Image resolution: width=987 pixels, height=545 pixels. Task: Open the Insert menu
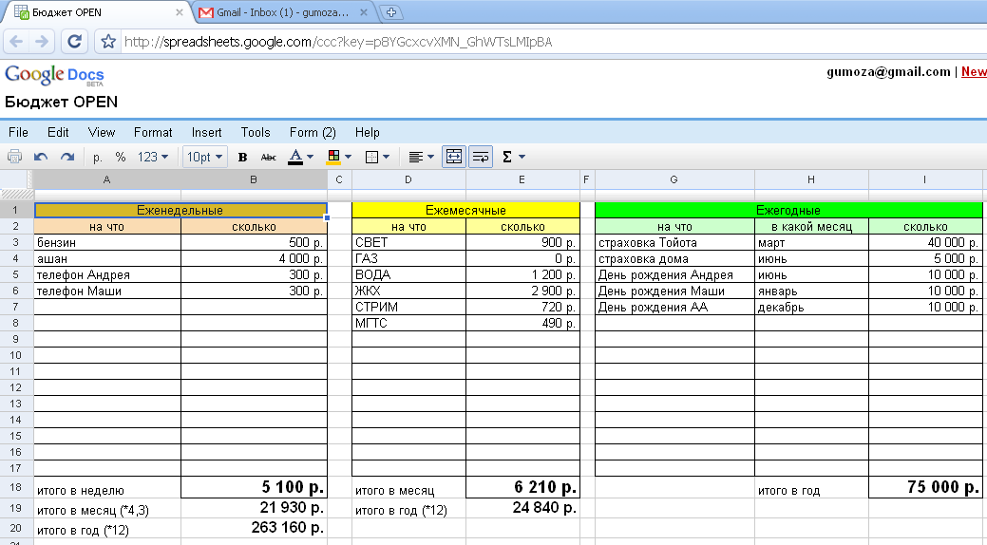coord(206,132)
